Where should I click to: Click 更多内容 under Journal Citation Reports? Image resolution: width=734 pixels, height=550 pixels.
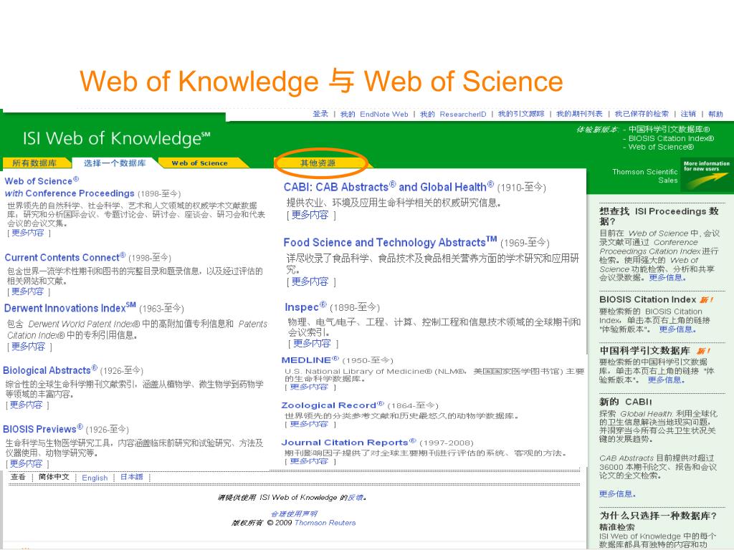pyautogui.click(x=309, y=461)
